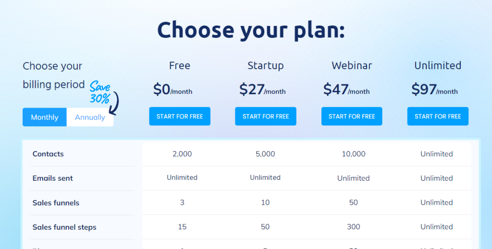Select the Contacts row label

pos(48,154)
